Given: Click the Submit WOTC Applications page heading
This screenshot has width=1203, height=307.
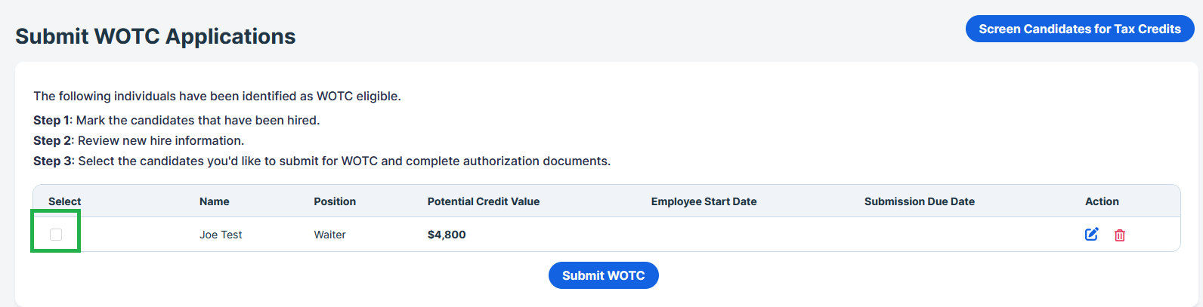Looking at the screenshot, I should click(156, 36).
